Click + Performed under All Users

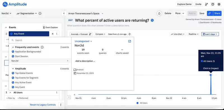[23, 98]
